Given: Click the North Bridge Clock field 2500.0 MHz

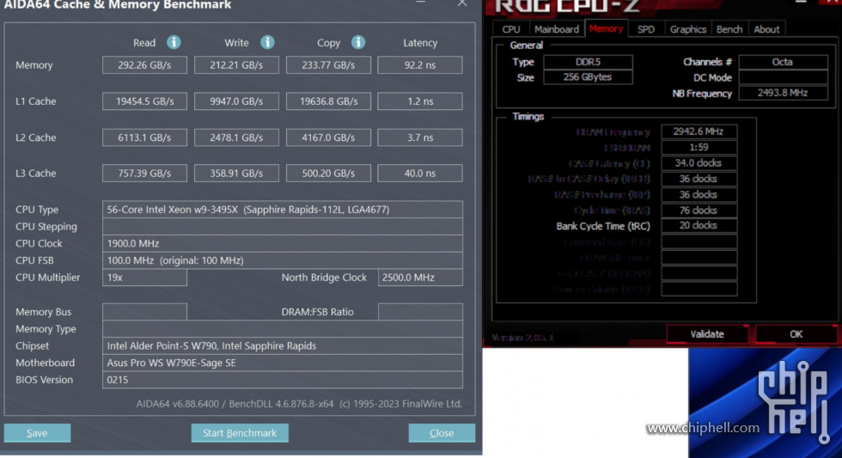Looking at the screenshot, I should (x=420, y=277).
